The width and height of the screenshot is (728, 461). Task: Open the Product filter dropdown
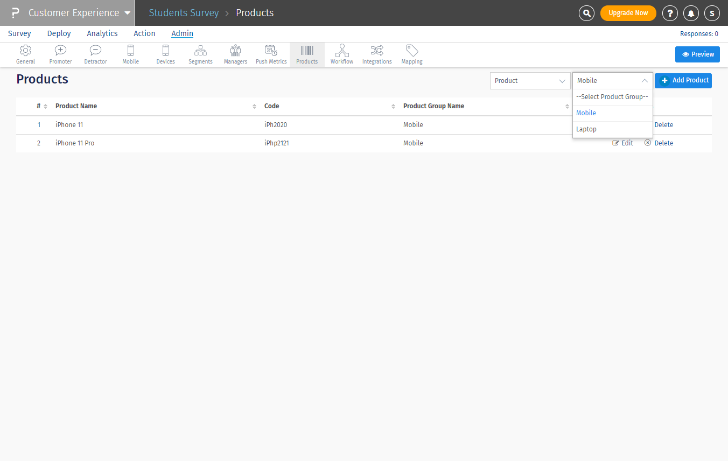pos(530,81)
